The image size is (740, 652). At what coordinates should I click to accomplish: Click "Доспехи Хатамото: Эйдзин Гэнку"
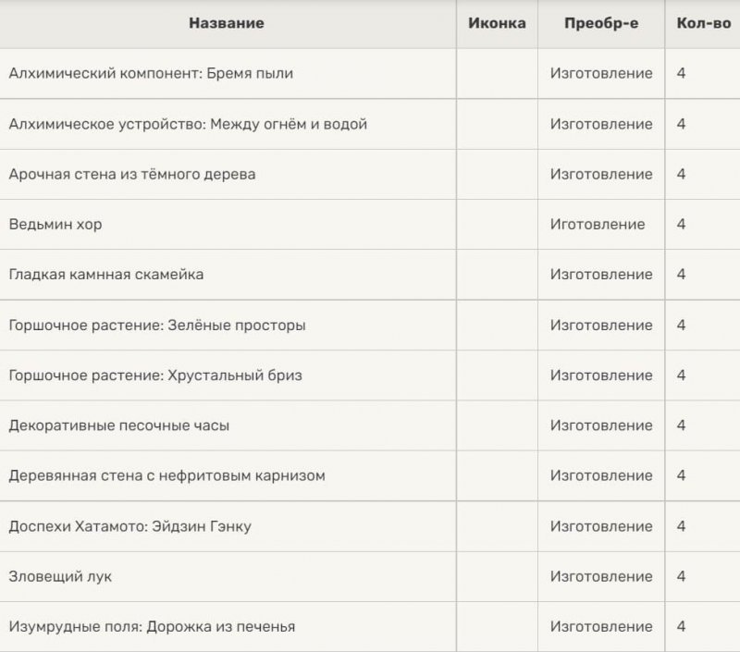(x=129, y=526)
